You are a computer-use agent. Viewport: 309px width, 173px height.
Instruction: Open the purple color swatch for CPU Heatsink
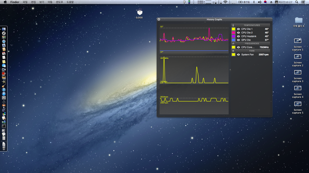[x=233, y=36]
